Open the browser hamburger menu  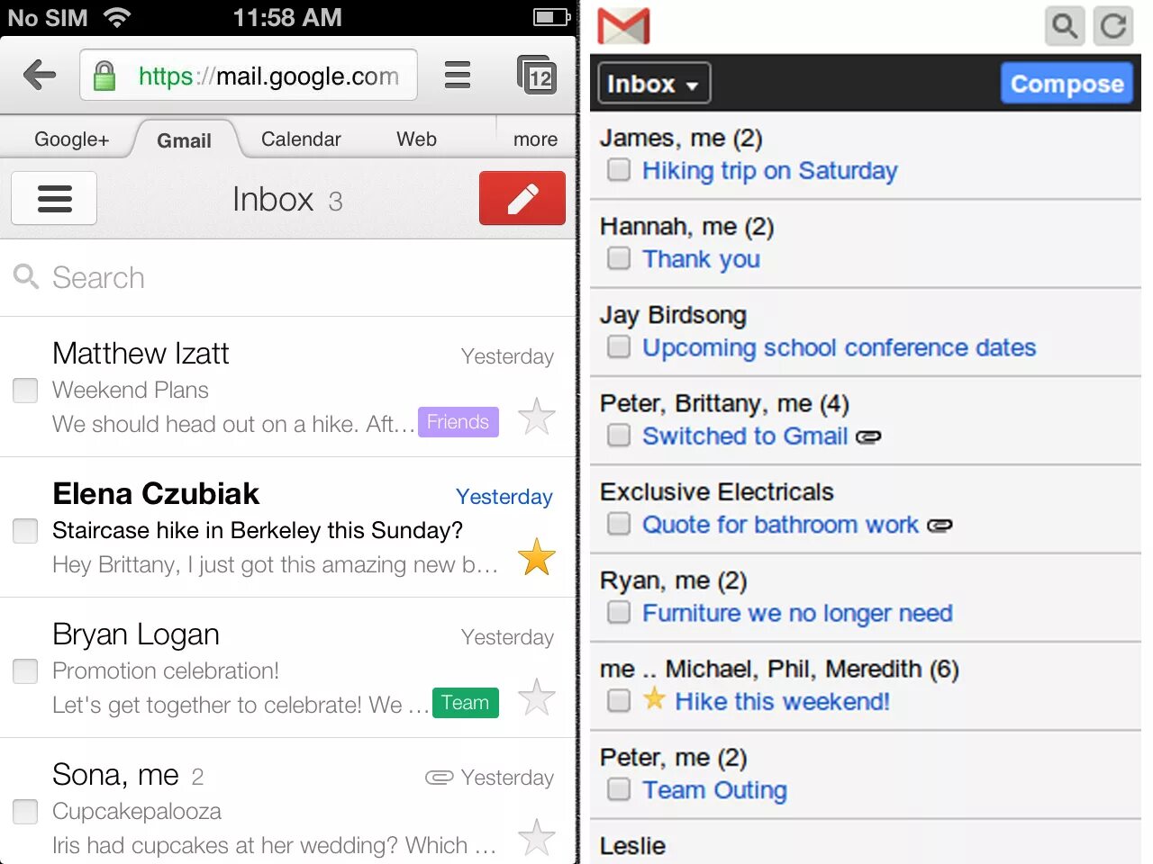(x=458, y=75)
